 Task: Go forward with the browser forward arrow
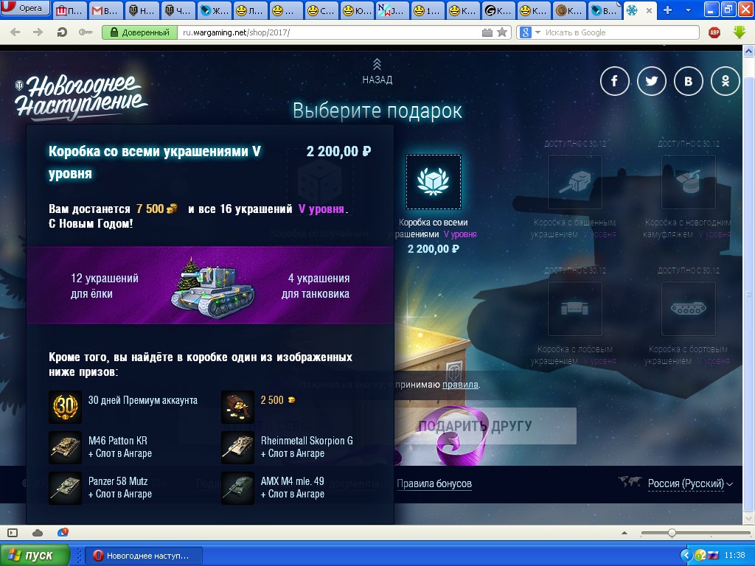pos(38,32)
